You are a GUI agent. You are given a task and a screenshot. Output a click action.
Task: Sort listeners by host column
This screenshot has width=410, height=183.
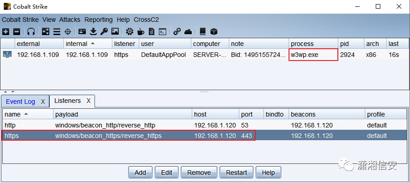pos(216,114)
